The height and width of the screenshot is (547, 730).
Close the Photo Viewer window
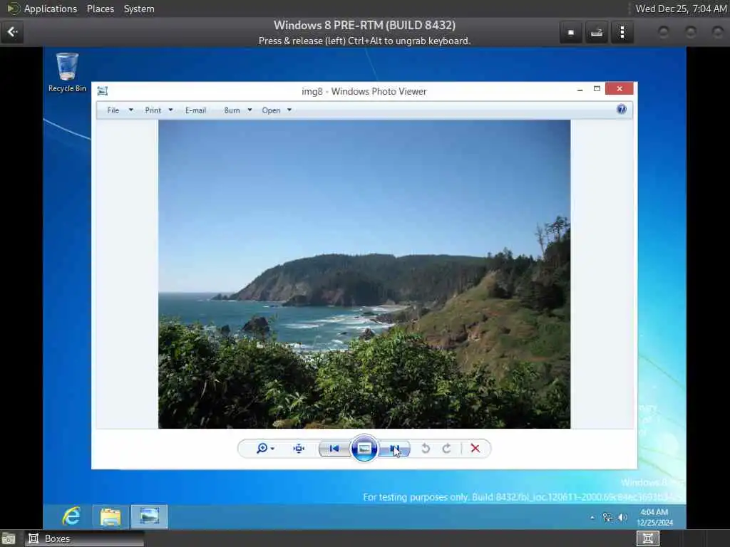pos(620,89)
